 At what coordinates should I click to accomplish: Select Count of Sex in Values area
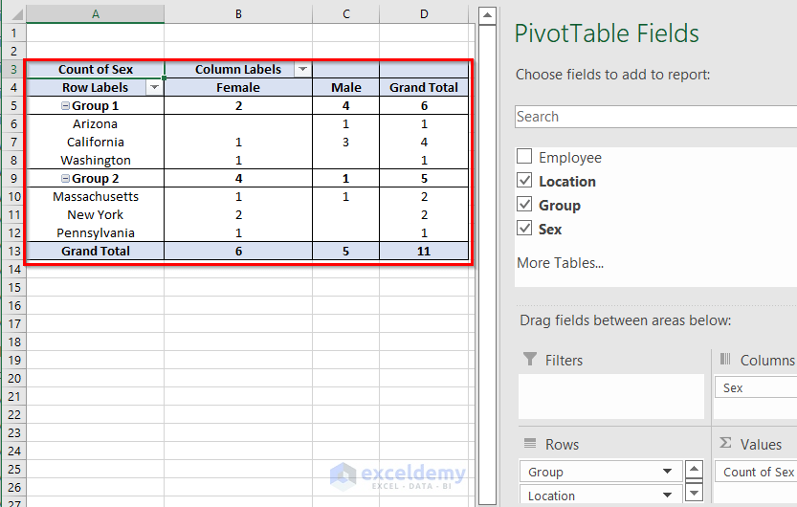pyautogui.click(x=755, y=472)
